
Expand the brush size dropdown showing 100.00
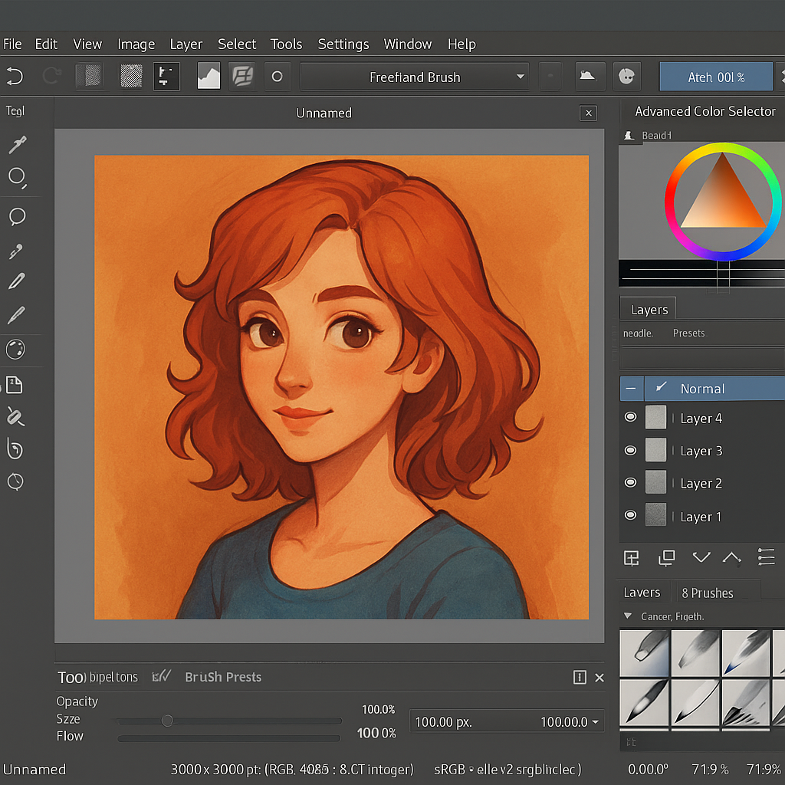pyautogui.click(x=593, y=721)
